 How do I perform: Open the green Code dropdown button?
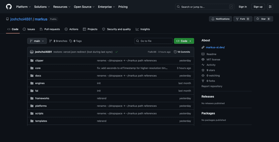(184, 41)
